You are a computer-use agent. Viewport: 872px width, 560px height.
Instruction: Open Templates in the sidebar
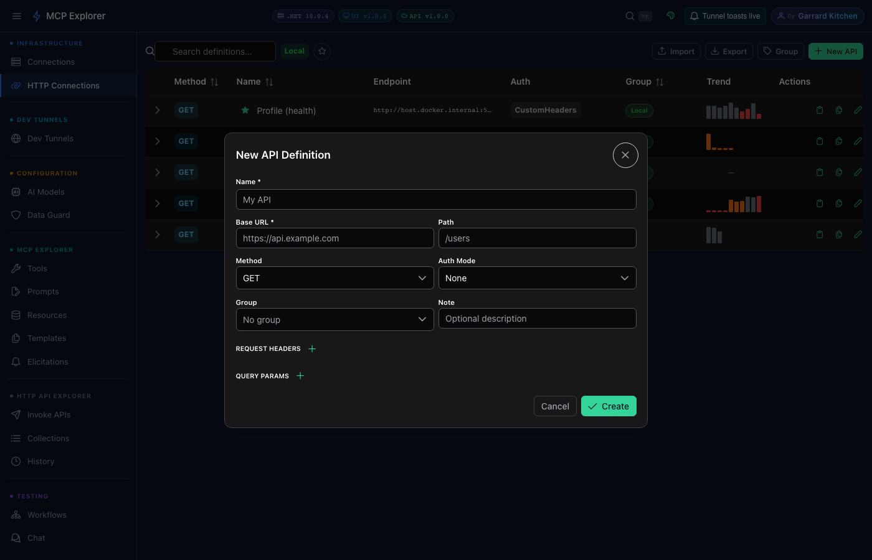click(x=69, y=338)
